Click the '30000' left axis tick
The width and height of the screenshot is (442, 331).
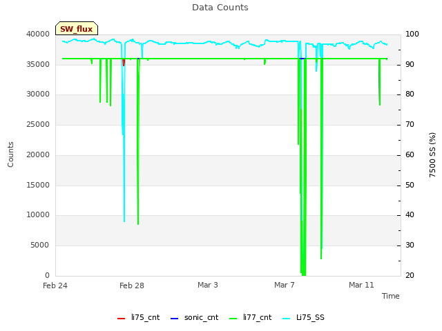[x=38, y=94]
